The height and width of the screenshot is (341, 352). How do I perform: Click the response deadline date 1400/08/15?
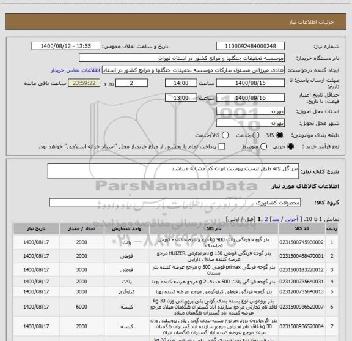(251, 83)
